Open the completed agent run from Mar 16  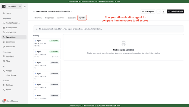pos(47,43)
